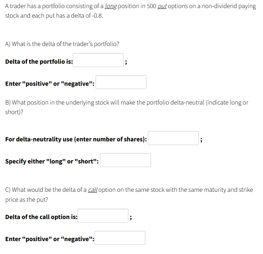
Task: Click the underlined word 'long' in intro
Action: tap(111, 6)
